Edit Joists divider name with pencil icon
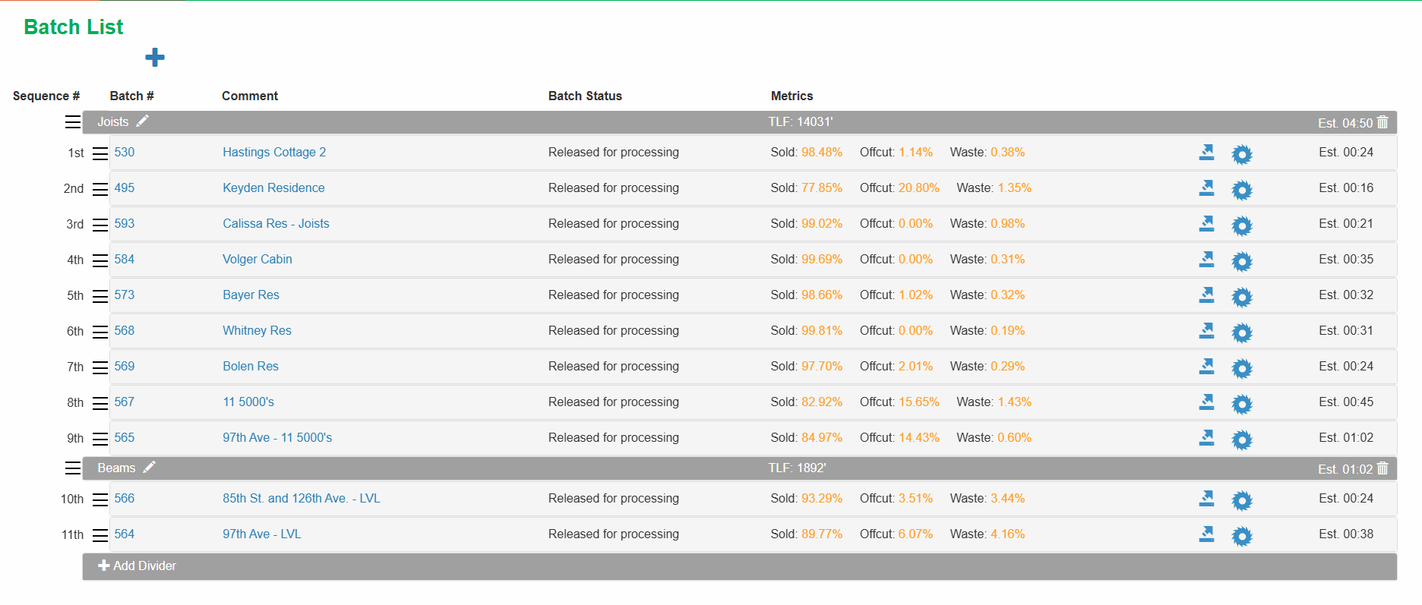This screenshot has width=1422, height=605. [143, 121]
